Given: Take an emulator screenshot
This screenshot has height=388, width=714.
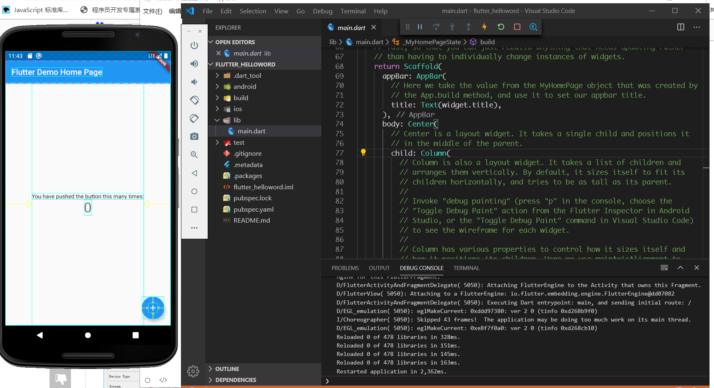Looking at the screenshot, I should 194,137.
